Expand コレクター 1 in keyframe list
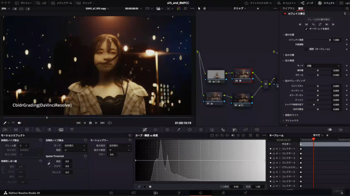Image resolution: width=350 pixels, height=196 pixels. pyautogui.click(x=280, y=149)
